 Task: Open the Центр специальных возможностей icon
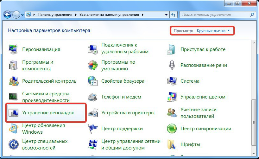[x=13, y=144]
